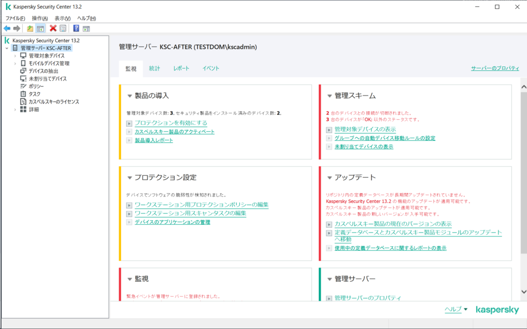Open the ヘルプ dropdown at bottom right

pyautogui.click(x=456, y=309)
